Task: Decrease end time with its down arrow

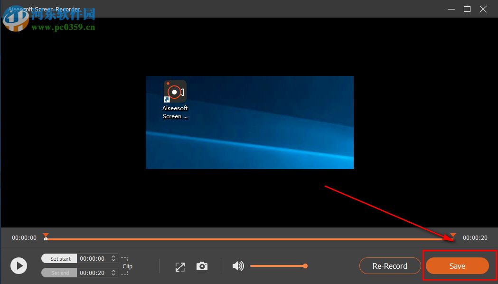Action: coord(113,275)
